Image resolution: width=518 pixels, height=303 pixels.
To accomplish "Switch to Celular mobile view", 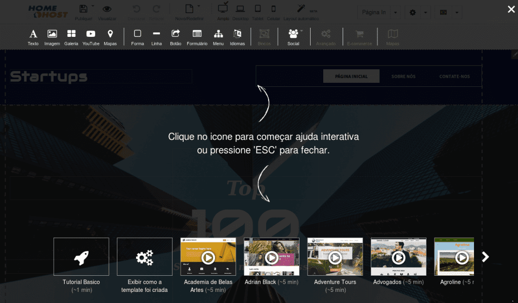I will point(274,9).
